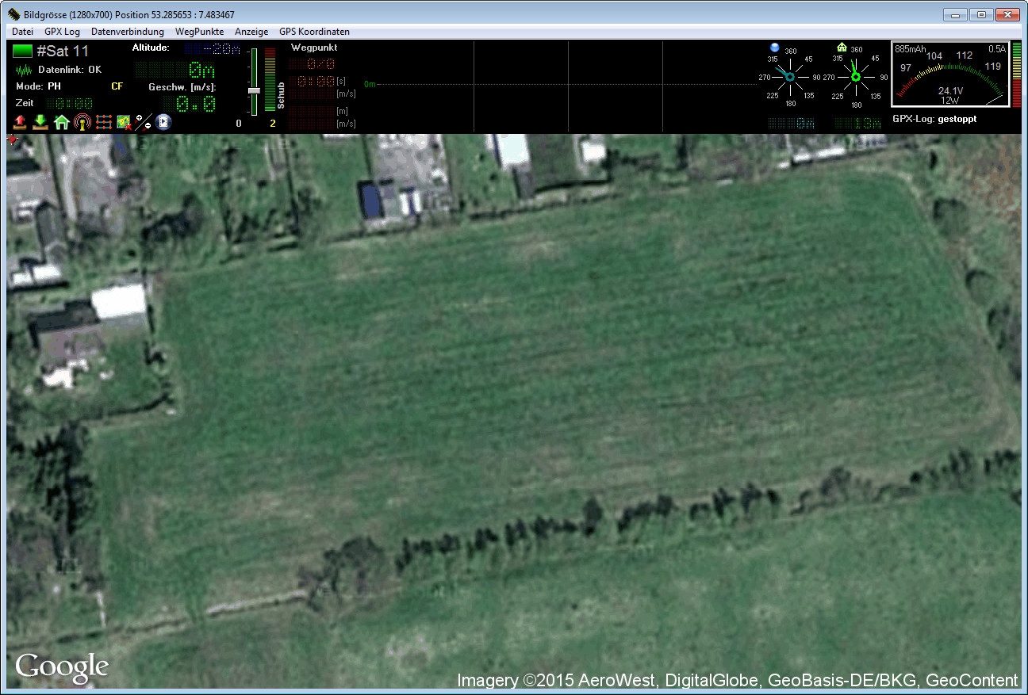This screenshot has width=1028, height=695.
Task: Click the green home icon in toolbar
Action: (x=61, y=122)
